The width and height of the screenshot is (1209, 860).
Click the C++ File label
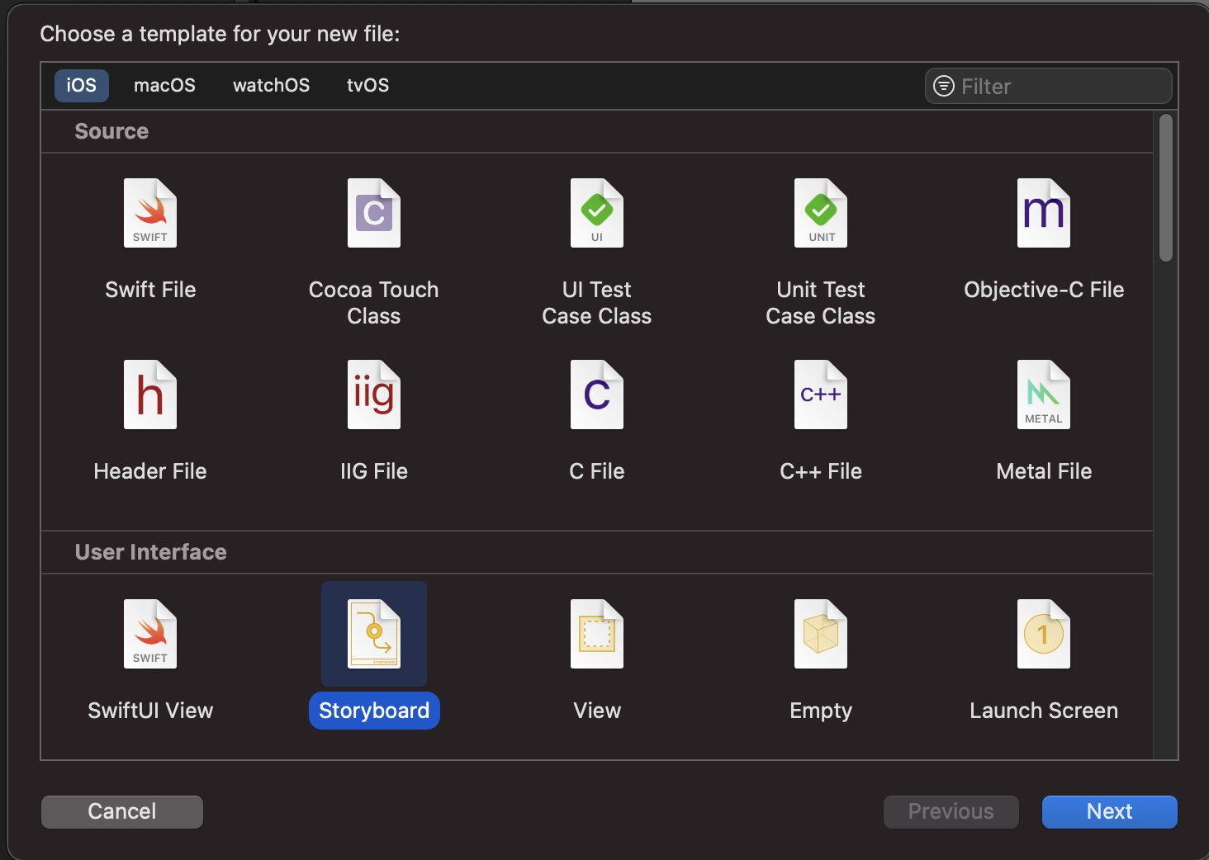click(821, 471)
